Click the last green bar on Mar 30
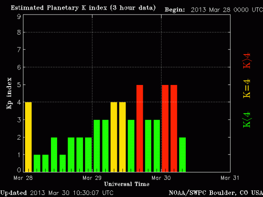263x197 pixels. [x=182, y=154]
